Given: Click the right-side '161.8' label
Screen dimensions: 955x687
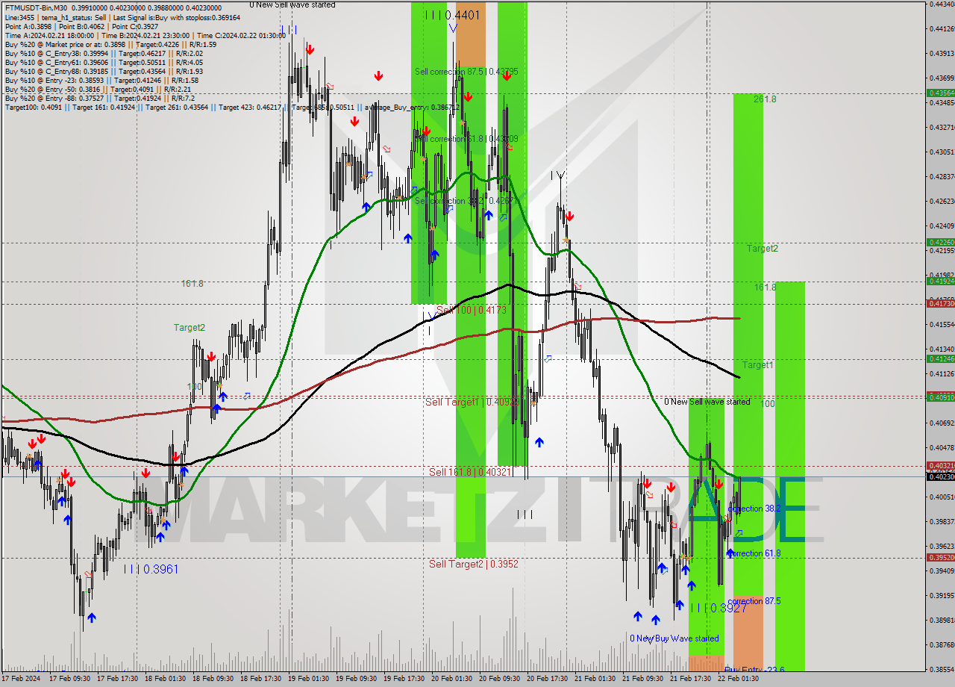Looking at the screenshot, I should click(765, 287).
